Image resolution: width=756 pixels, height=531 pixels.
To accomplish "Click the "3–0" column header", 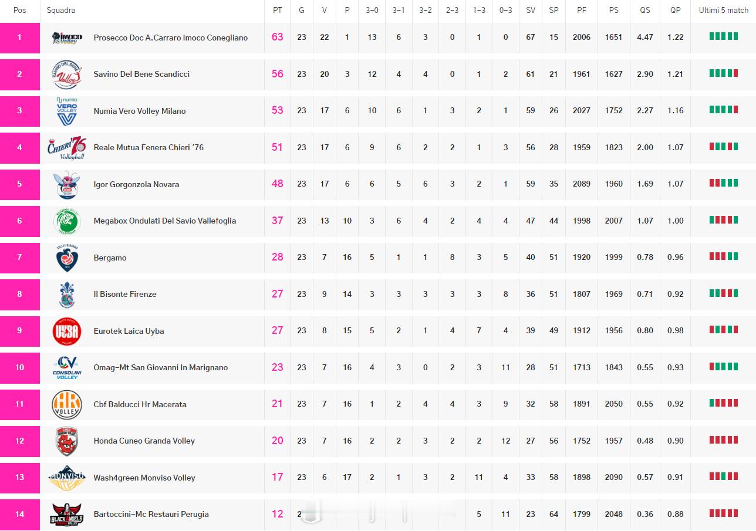I will click(372, 10).
